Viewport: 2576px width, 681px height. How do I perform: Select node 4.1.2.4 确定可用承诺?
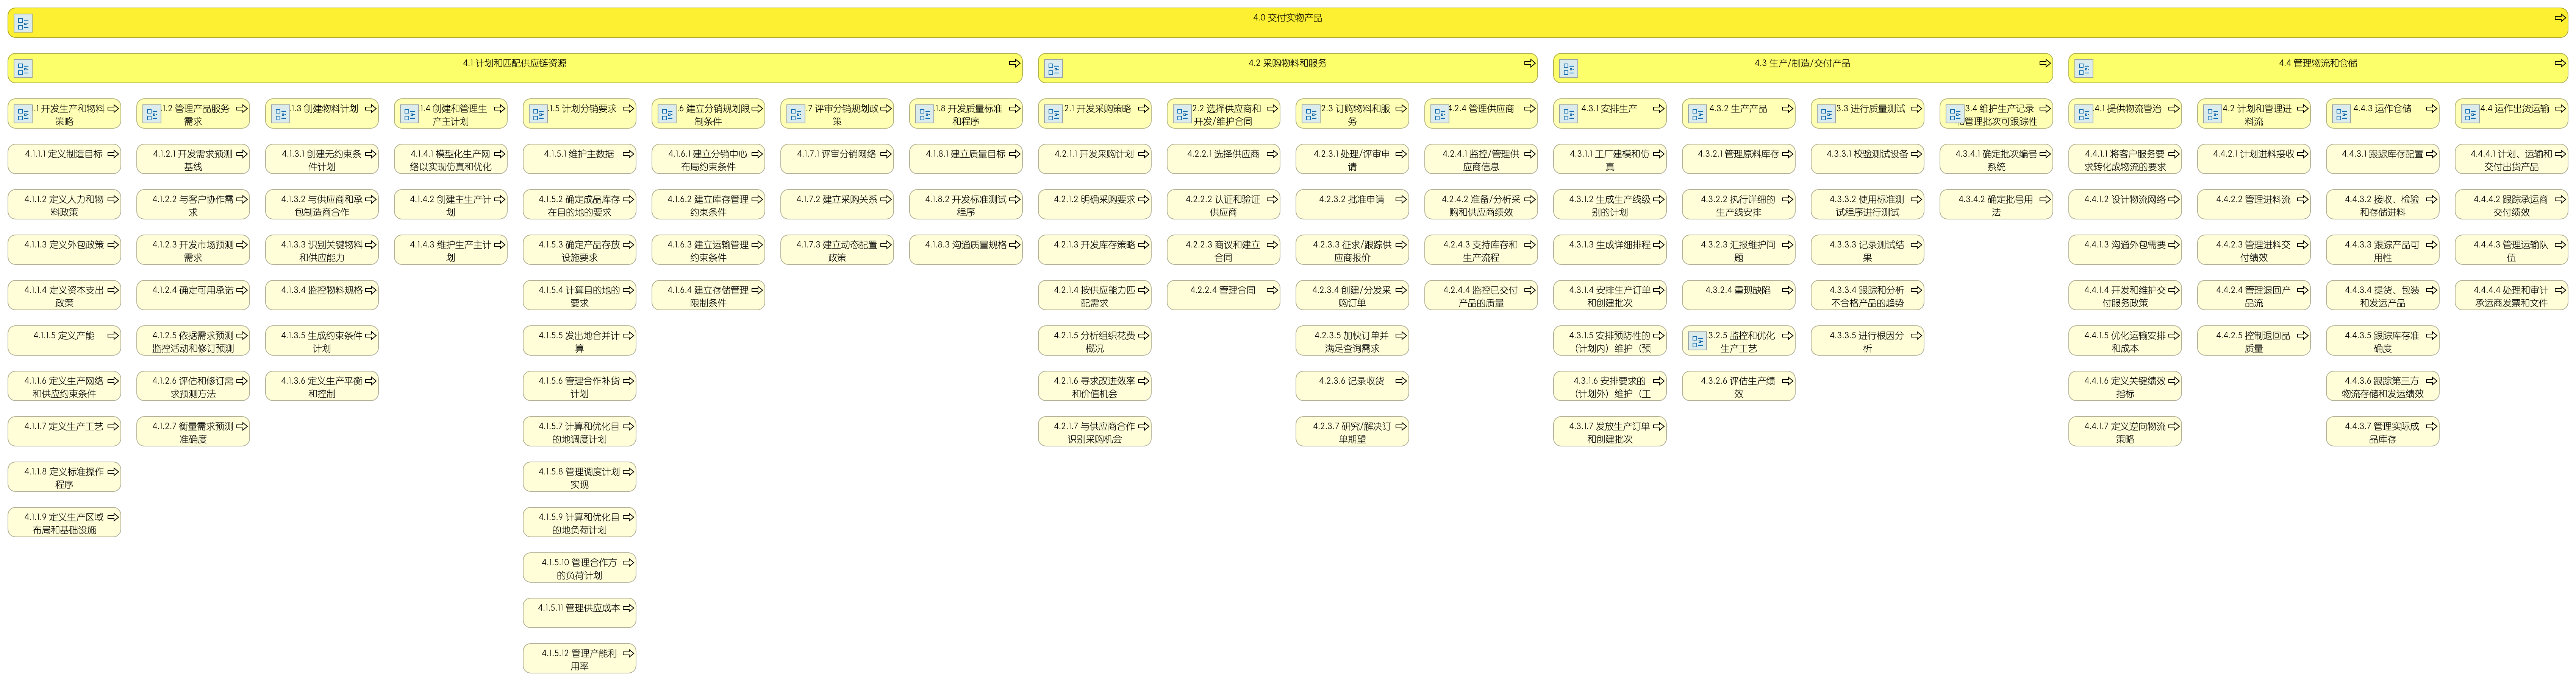[193, 295]
